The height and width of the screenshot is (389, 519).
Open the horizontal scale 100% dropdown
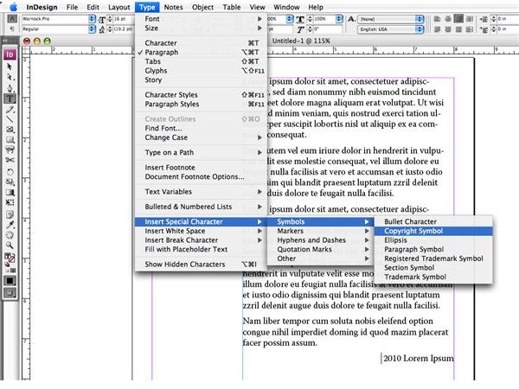[339, 19]
